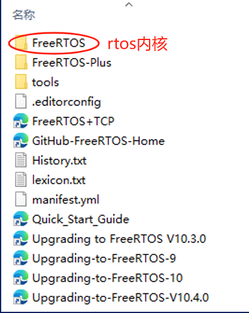Image resolution: width=249 pixels, height=313 pixels.
Task: Click the FreeRTOS+TCP shortcut icon
Action: 20,121
